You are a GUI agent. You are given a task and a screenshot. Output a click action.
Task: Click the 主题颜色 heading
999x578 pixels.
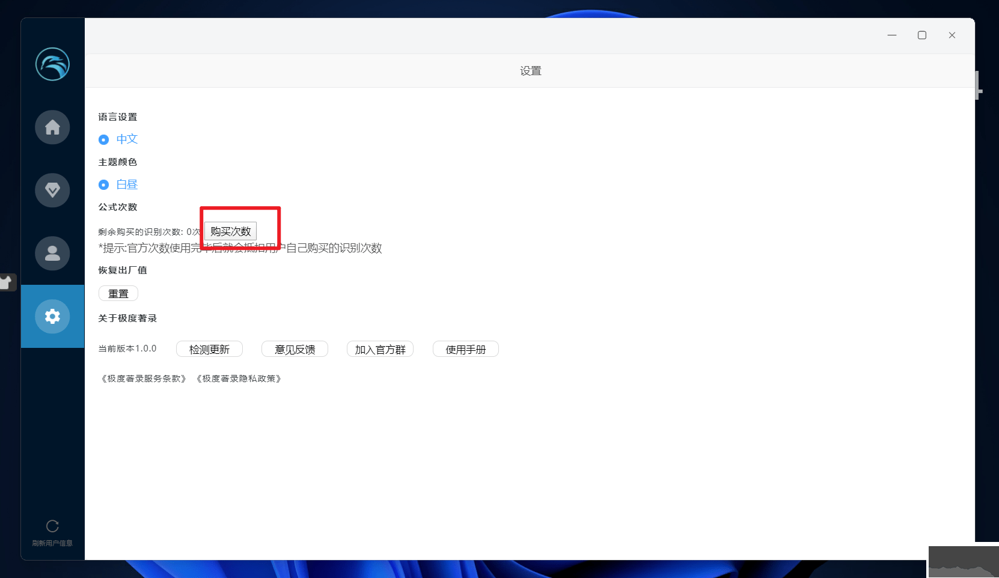[x=118, y=162]
